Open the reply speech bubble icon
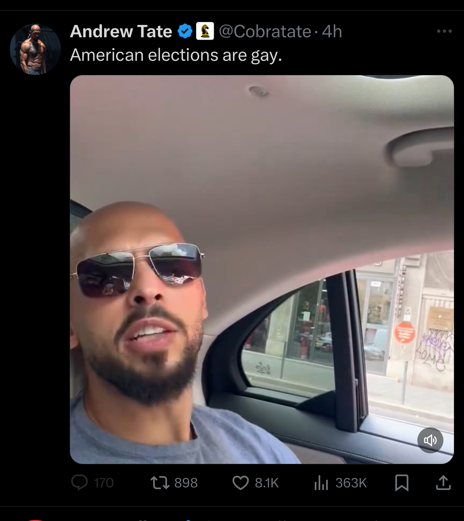Screen dimensions: 464x521 [x=80, y=482]
